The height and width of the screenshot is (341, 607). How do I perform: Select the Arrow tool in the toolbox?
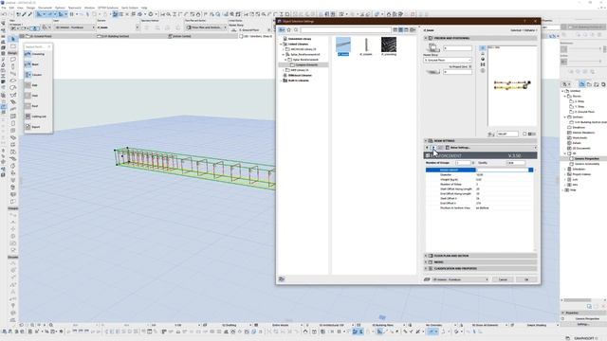click(12, 39)
